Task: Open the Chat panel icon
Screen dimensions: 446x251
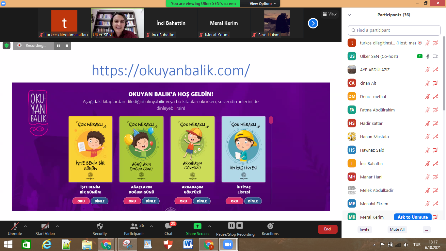Action: click(x=168, y=226)
